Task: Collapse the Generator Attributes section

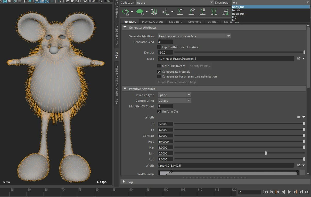Action: pos(125,27)
